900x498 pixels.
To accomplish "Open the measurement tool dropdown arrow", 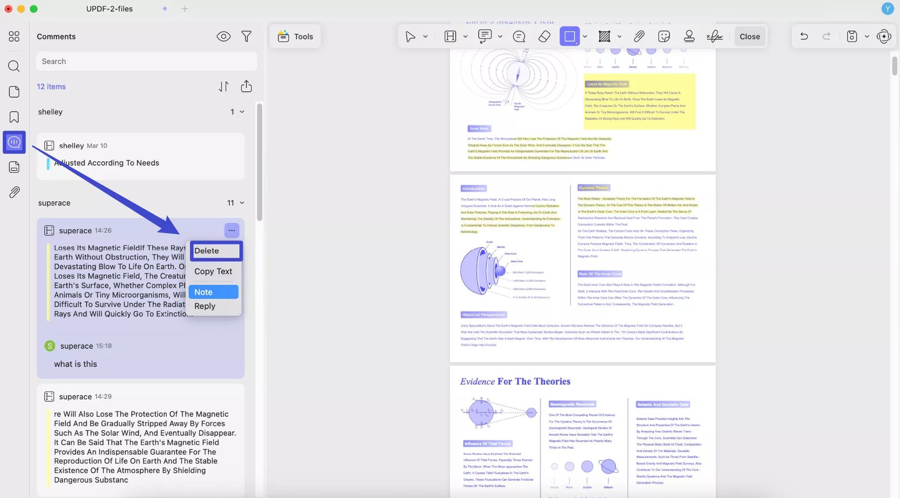I will 619,37.
